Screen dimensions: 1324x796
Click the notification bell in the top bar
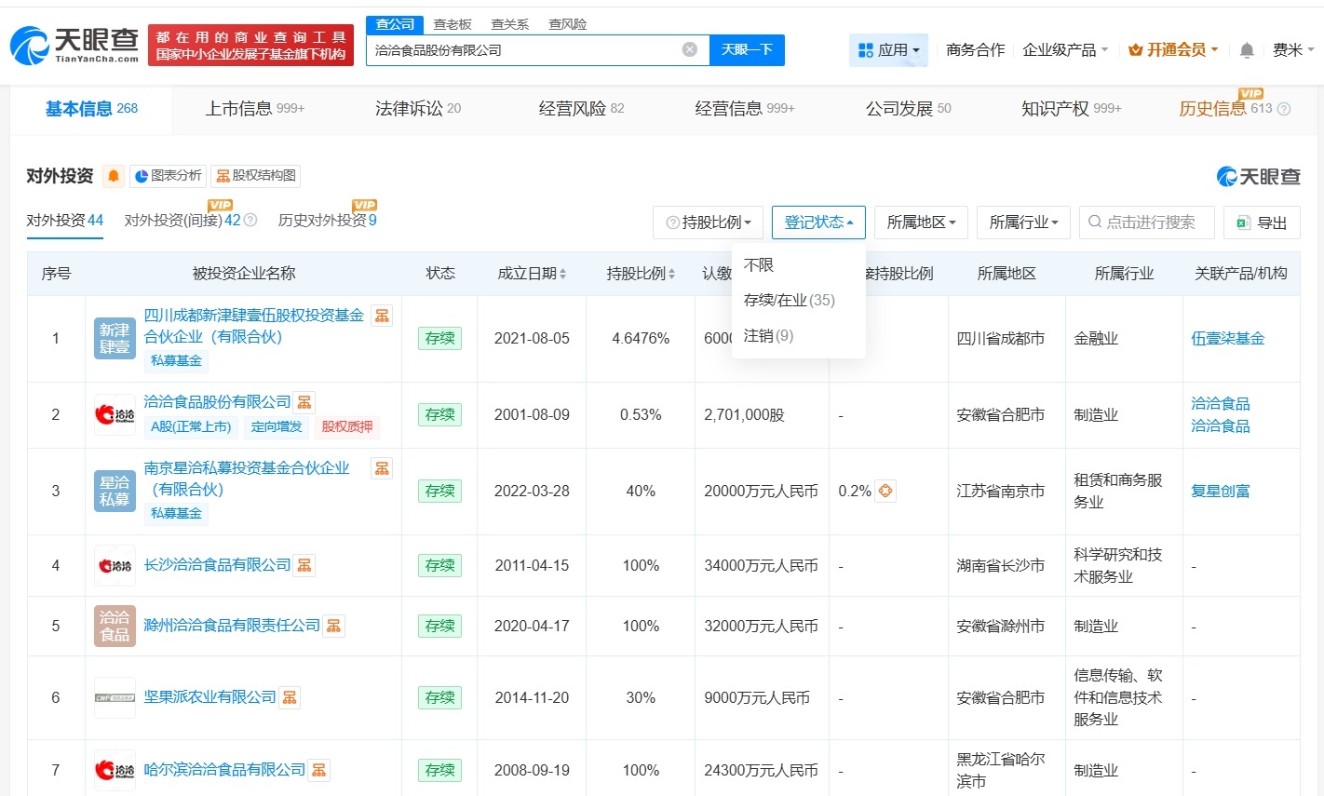click(x=1247, y=49)
